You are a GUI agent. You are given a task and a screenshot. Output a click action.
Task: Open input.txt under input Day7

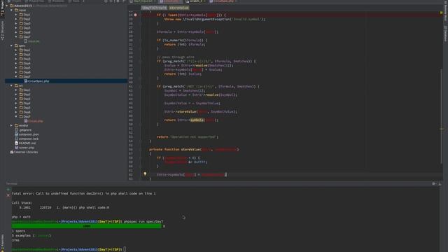click(34, 41)
